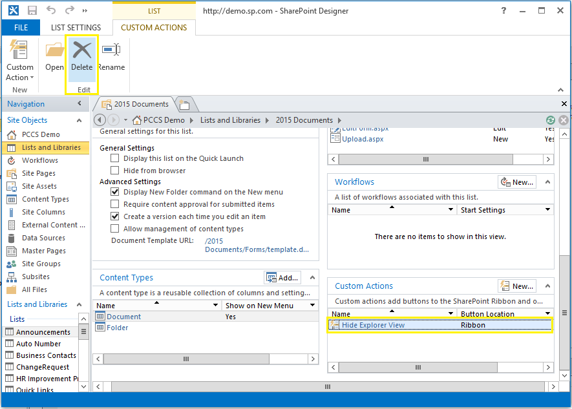Collapse the Content Types panel
This screenshot has width=572, height=409.
(312, 278)
